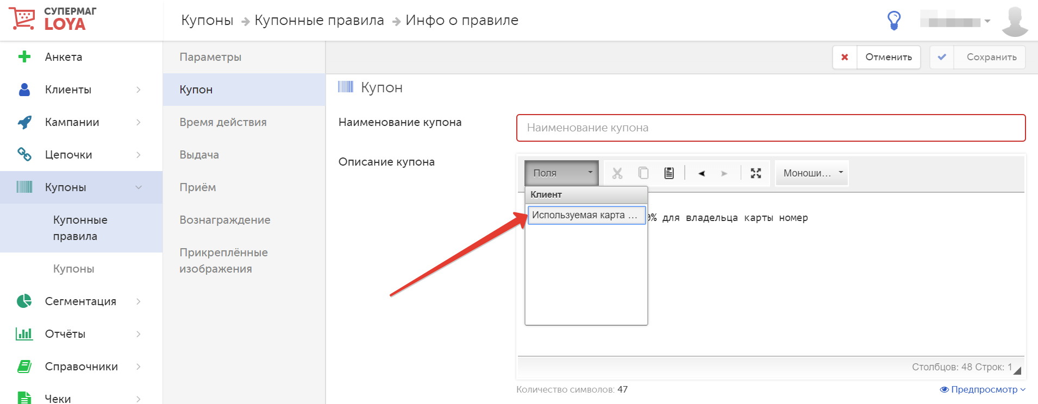
Task: Click the Redo right arrow in editor
Action: 724,174
